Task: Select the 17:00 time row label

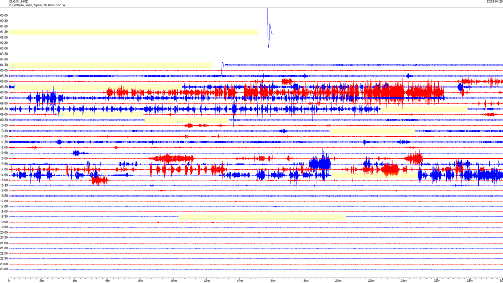Action: tap(4, 201)
